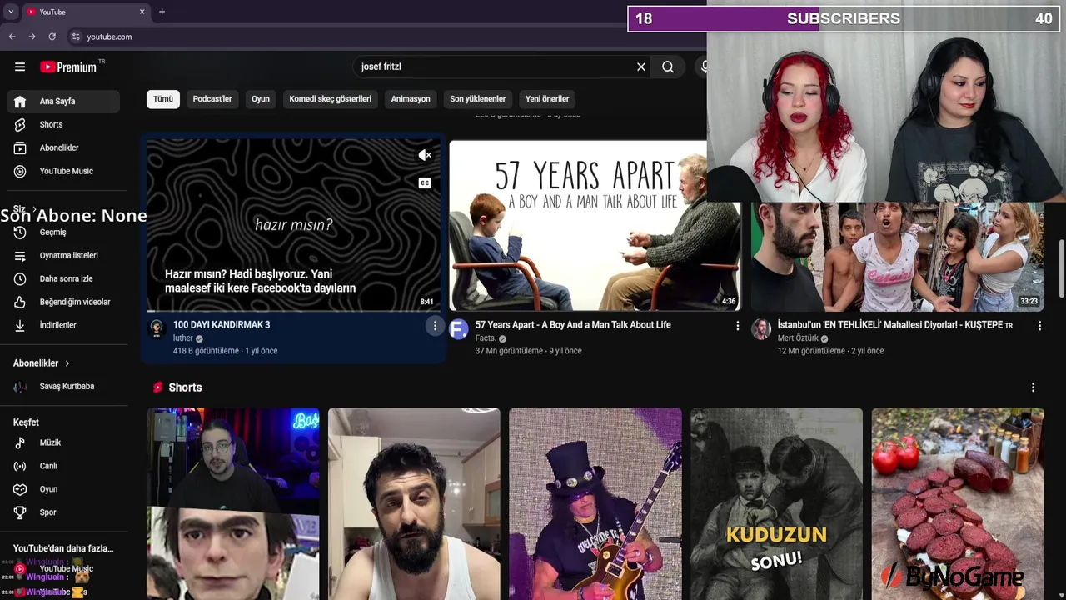The height and width of the screenshot is (600, 1066).
Task: Select the Animasyon filter chip
Action: (x=411, y=99)
